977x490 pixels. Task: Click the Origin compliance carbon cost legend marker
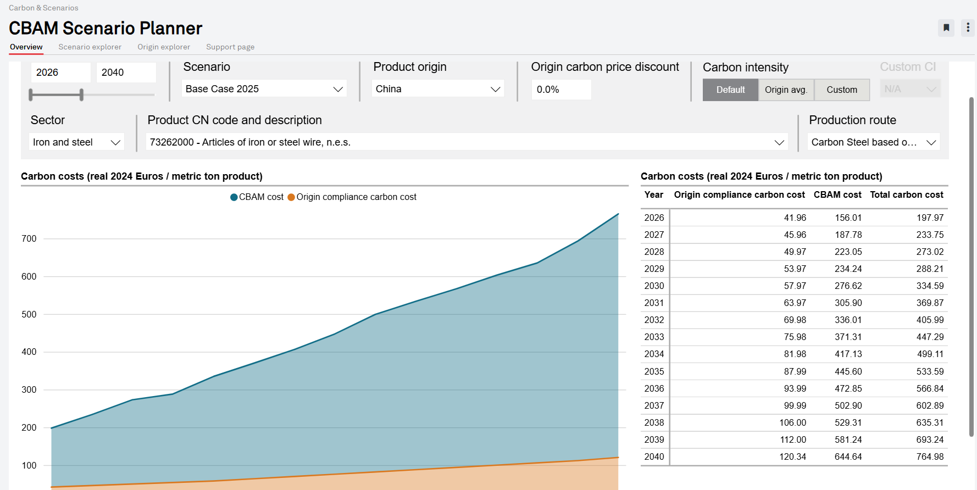(291, 197)
